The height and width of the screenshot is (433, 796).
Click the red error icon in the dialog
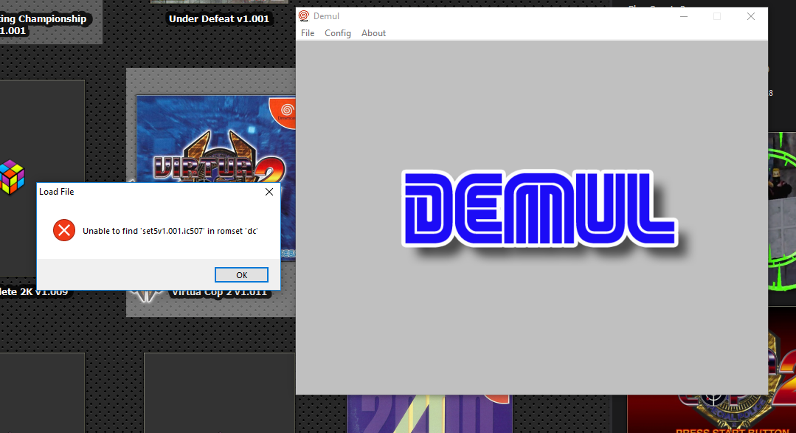64,230
